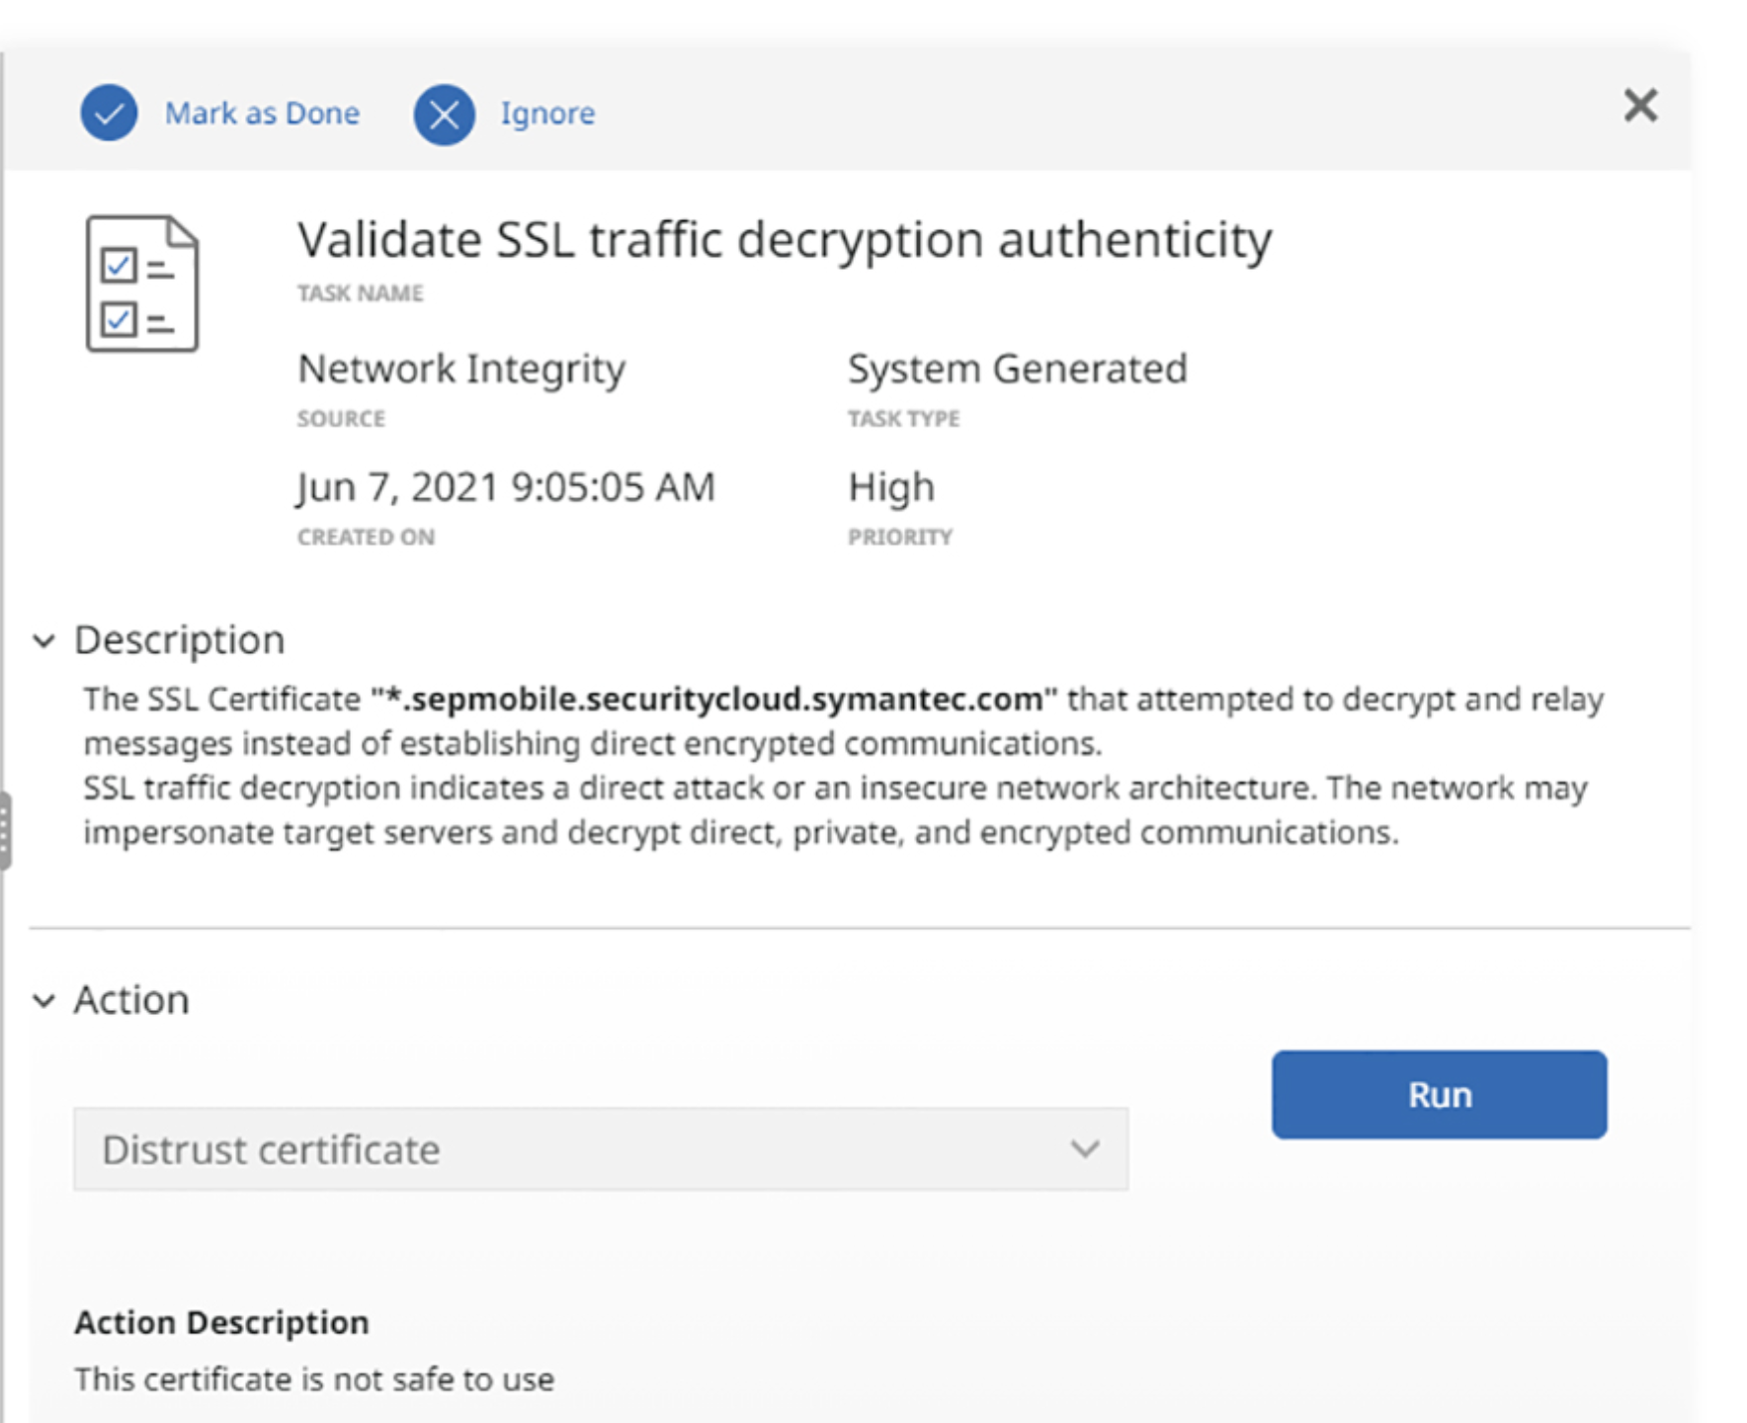The height and width of the screenshot is (1423, 1747).
Task: Click the High priority value
Action: (x=890, y=487)
